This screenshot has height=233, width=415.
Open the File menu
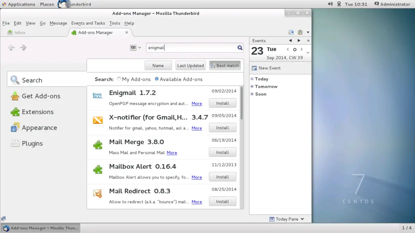pos(6,23)
